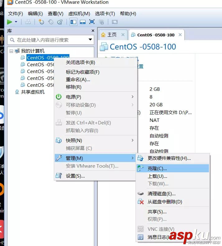Switch to the CentOS -0508-100 tab
The height and width of the screenshot is (246, 222).
pos(156,35)
